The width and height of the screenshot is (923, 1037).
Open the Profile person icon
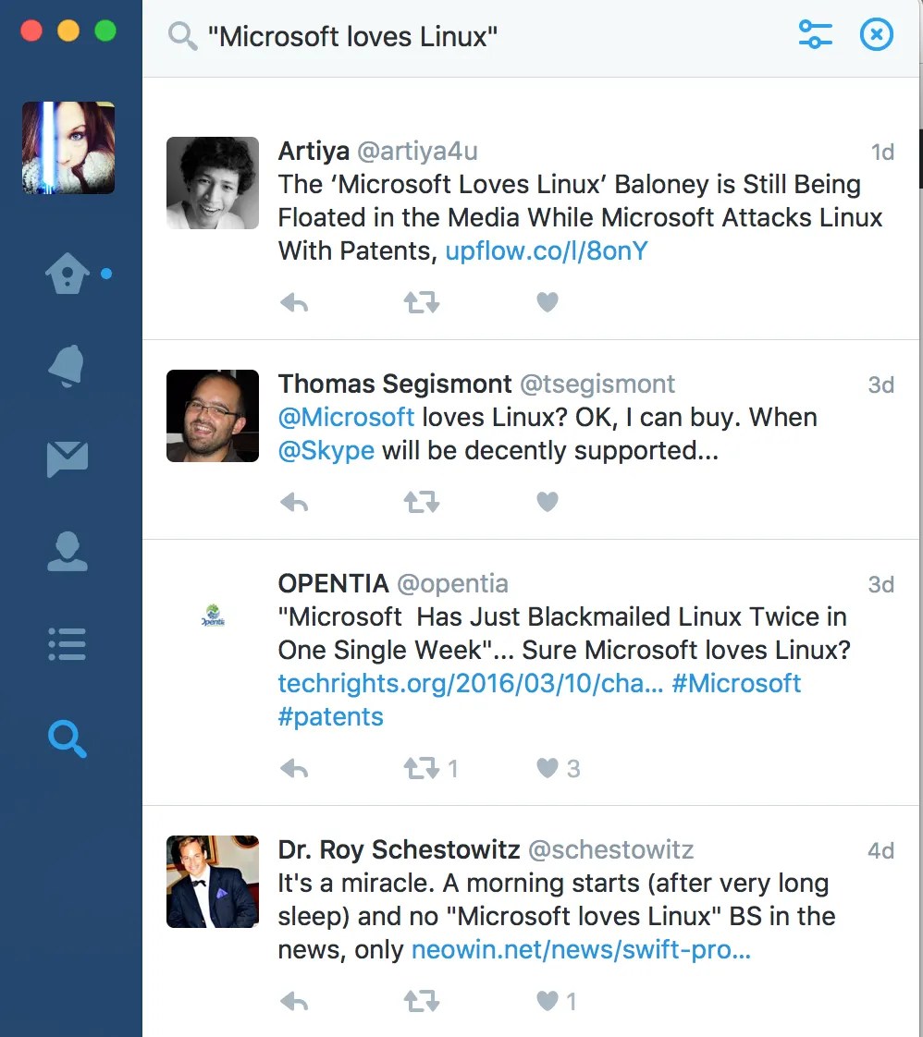[68, 551]
